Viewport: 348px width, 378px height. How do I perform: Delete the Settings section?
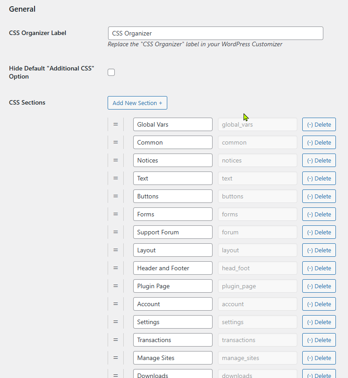tap(319, 322)
